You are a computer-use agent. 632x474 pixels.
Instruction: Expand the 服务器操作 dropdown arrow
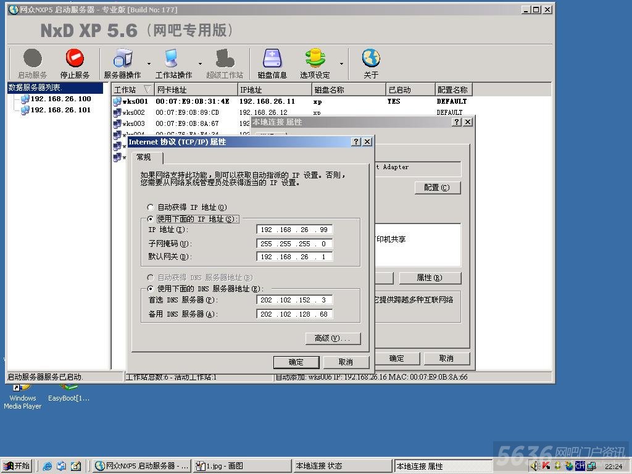149,64
